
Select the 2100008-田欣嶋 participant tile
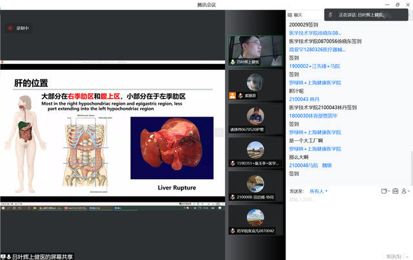(255, 183)
